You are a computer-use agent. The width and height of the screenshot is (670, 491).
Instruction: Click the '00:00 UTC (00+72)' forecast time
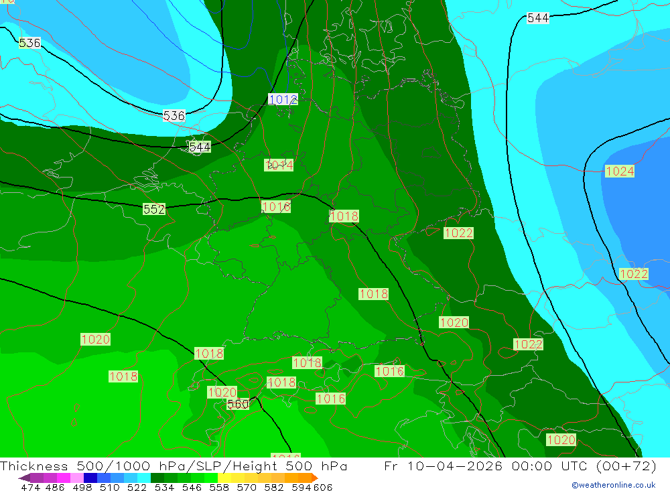(x=584, y=466)
